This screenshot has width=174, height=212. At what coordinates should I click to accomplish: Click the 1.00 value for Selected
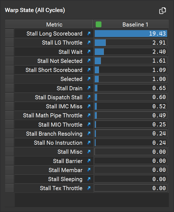click(159, 79)
